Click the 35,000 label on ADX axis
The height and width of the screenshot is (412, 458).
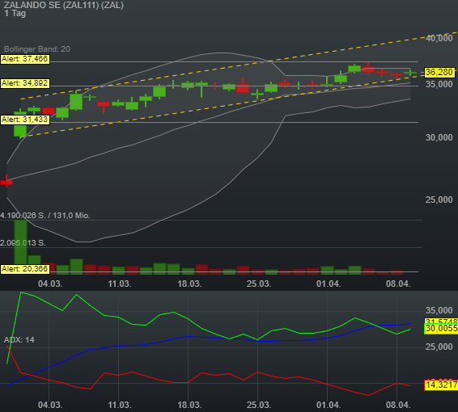point(439,310)
